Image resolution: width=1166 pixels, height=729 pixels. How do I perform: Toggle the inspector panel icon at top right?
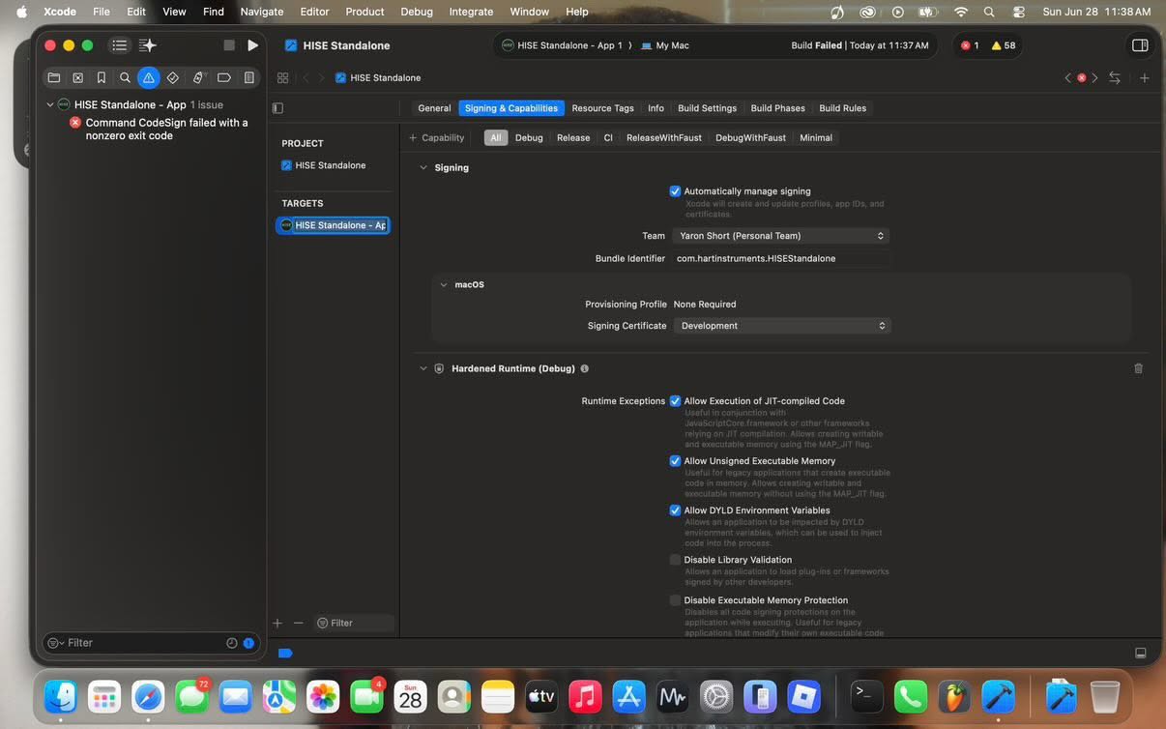coord(1140,45)
